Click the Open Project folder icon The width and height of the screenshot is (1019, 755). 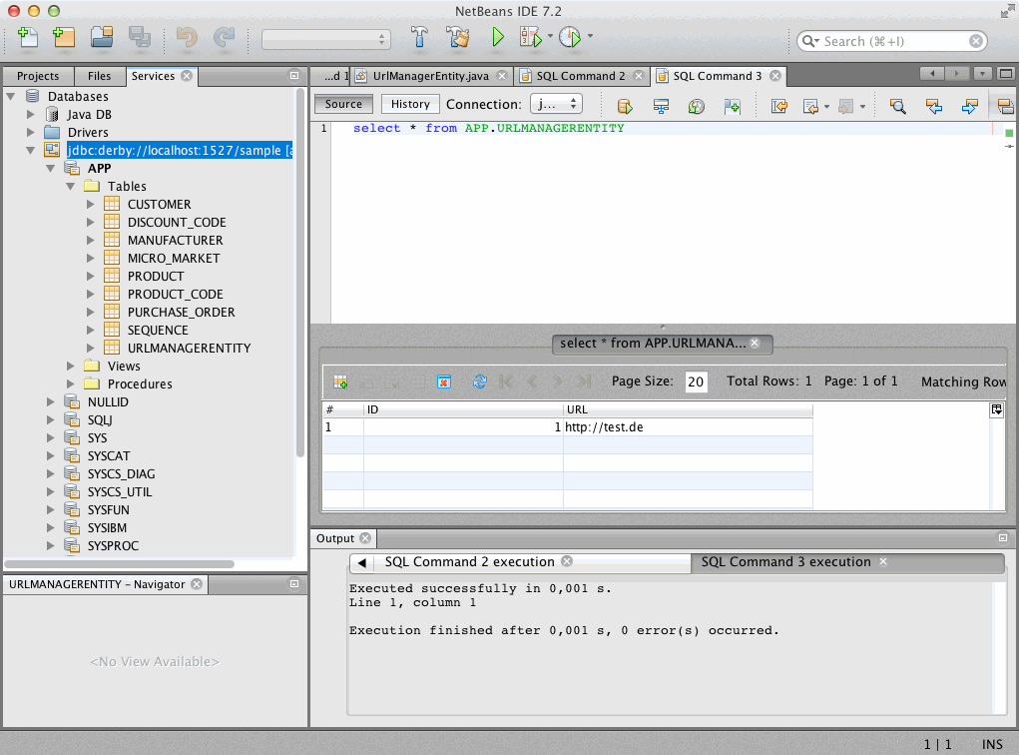coord(102,38)
